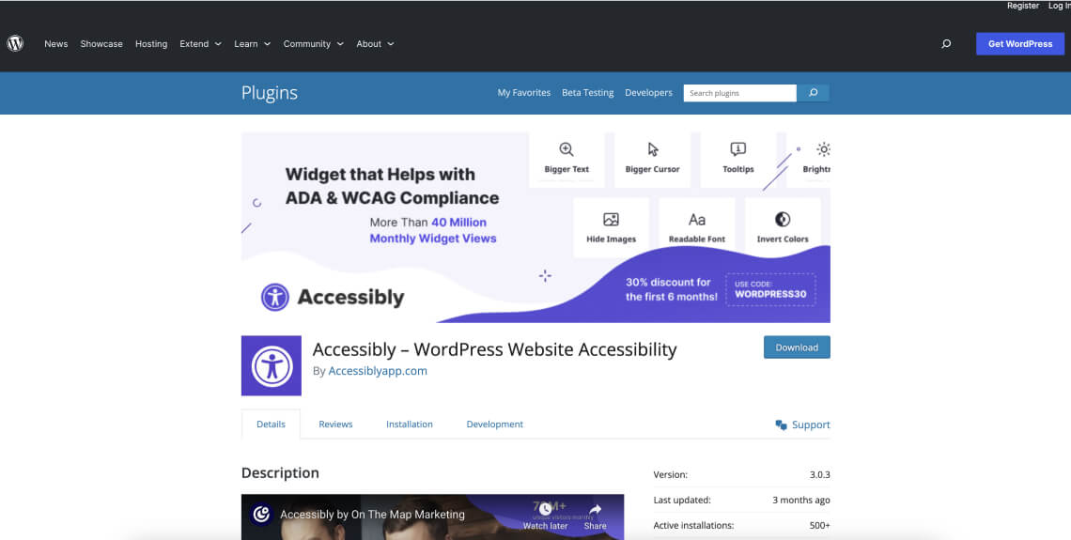
Task: Click the Accessibly plugin purple icon
Action: tap(272, 365)
